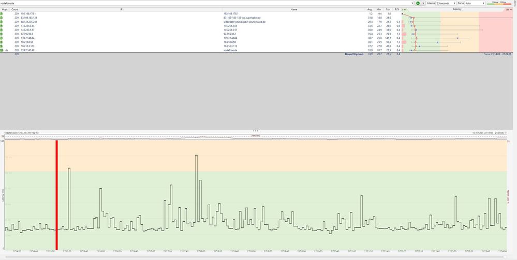Open the 10 minutes timeline range selector
517x260 pixels.
pos(490,133)
